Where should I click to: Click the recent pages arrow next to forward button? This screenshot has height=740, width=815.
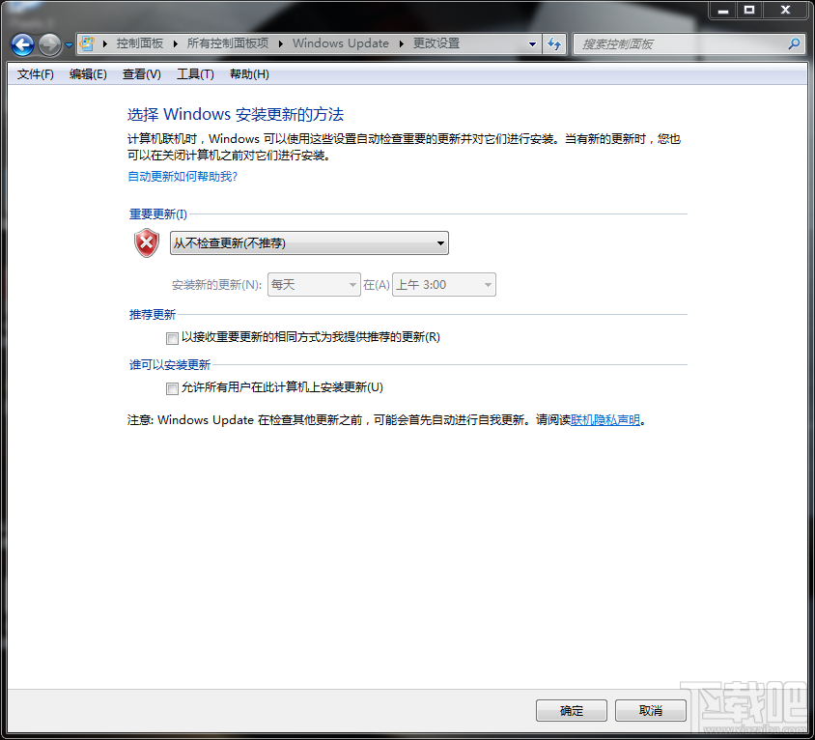point(66,44)
